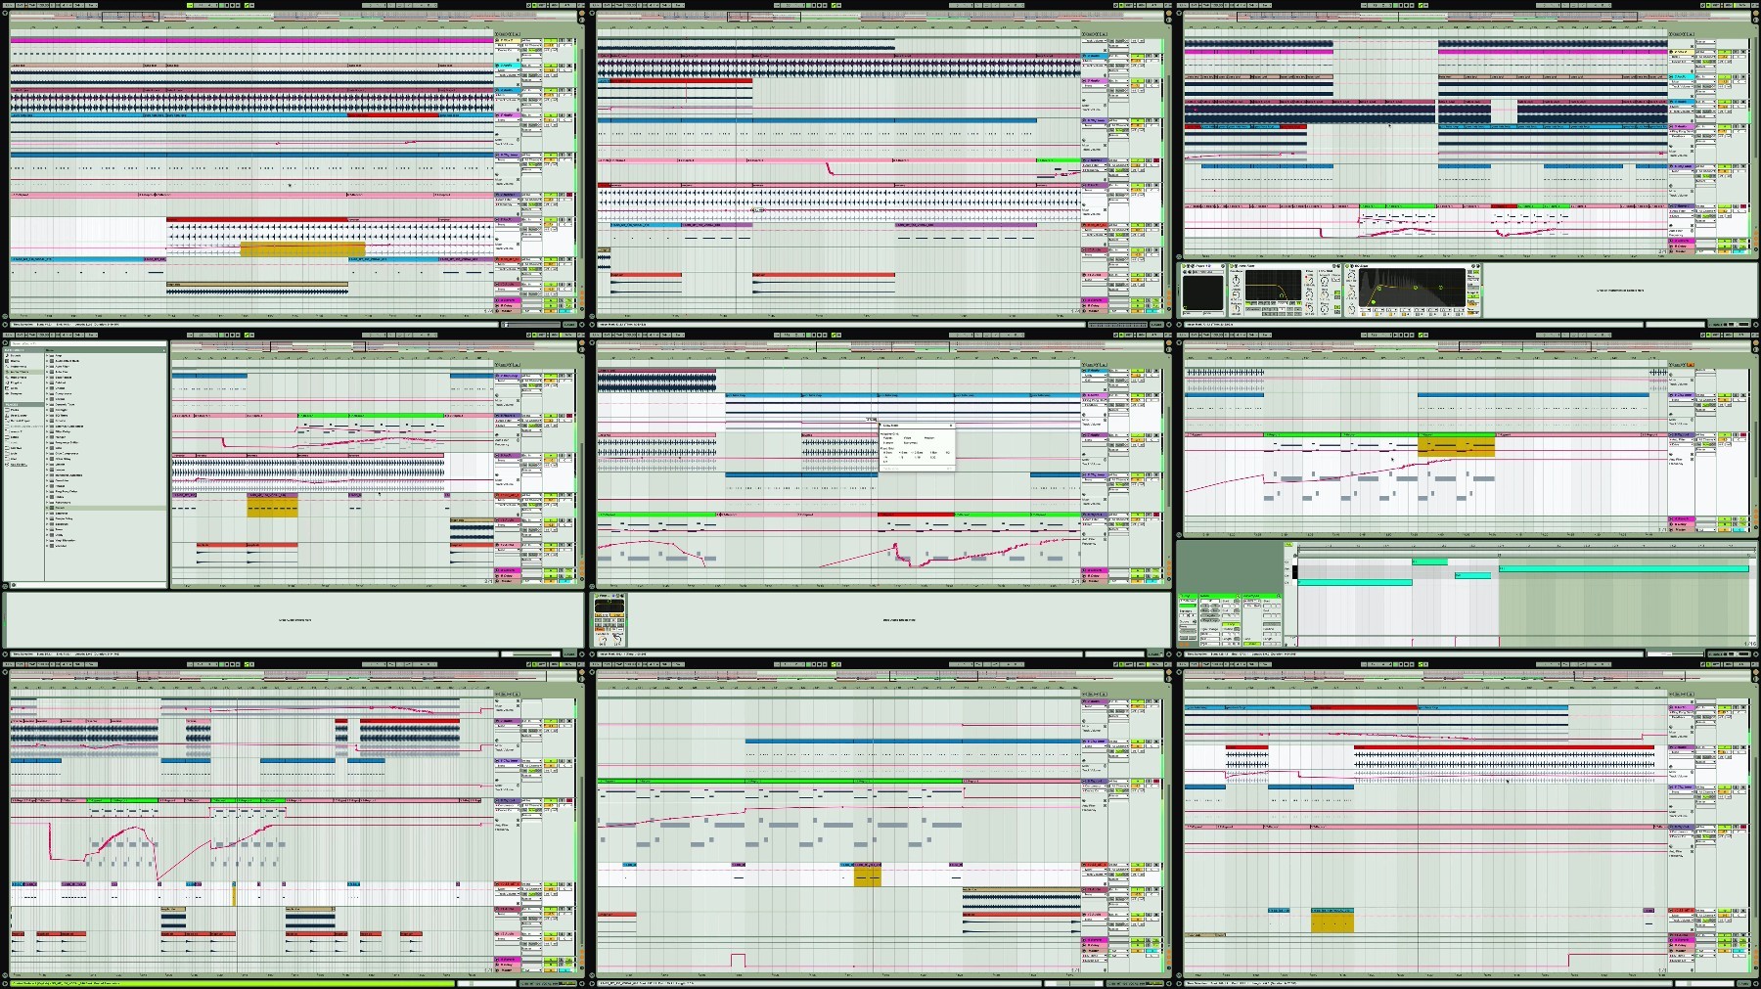Image resolution: width=1761 pixels, height=989 pixels.
Task: Disarm the red-armed purple track, browser window
Action: coord(569,416)
